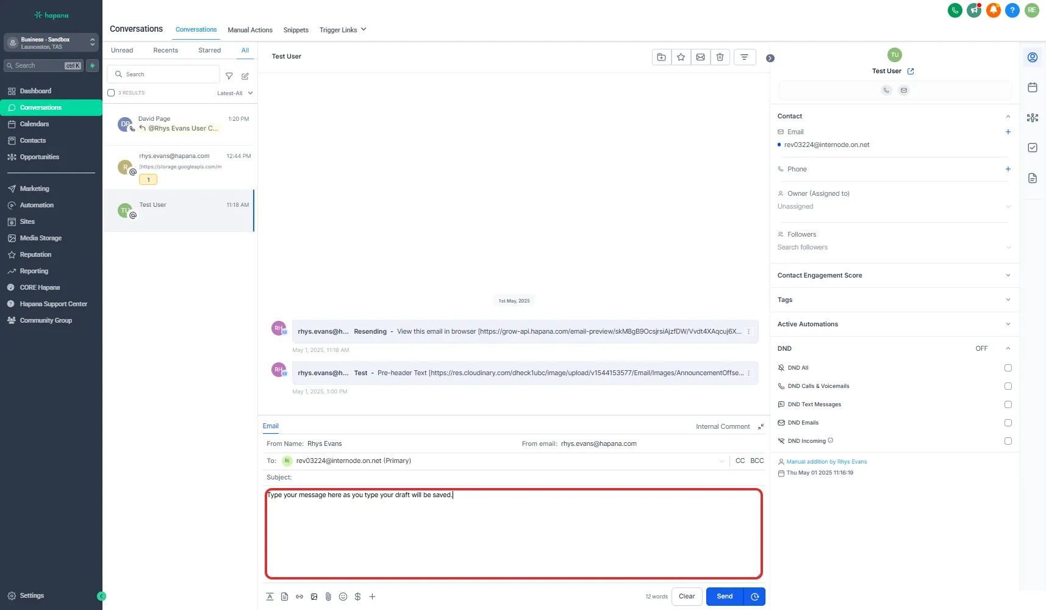Expand Contact Engagement Score section
Viewport: 1046px width, 610px height.
894,276
